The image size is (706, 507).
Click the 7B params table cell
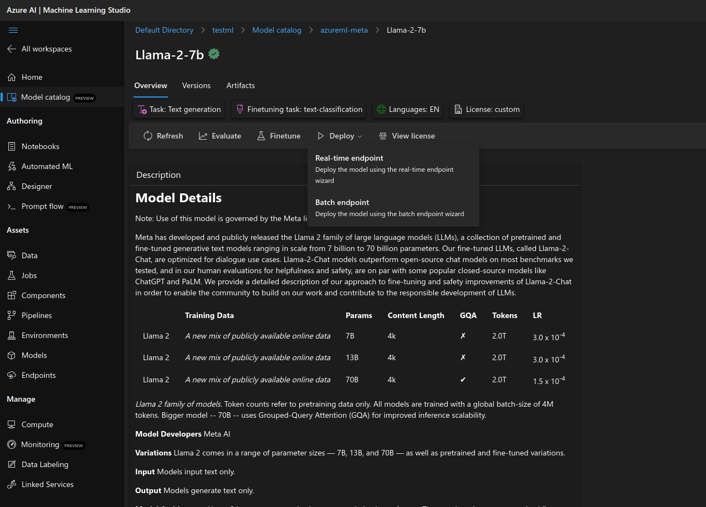point(350,336)
